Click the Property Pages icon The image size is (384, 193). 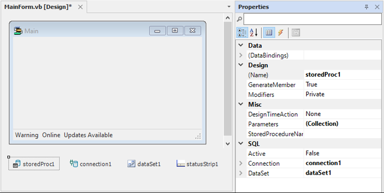(295, 33)
